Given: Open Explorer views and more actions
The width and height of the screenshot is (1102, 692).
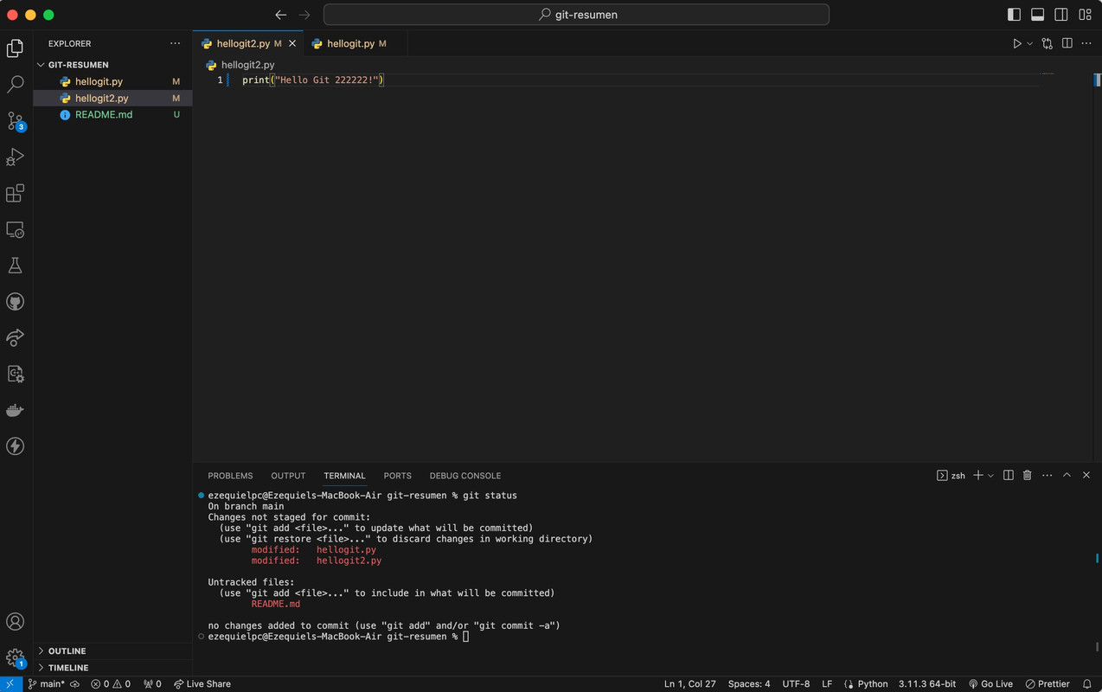Looking at the screenshot, I should [176, 43].
